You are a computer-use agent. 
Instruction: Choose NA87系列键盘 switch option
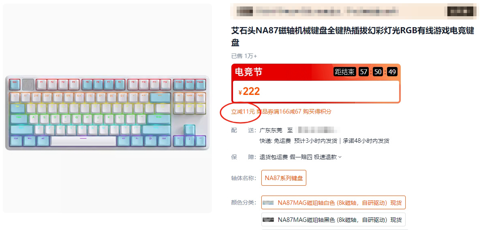[284, 178]
